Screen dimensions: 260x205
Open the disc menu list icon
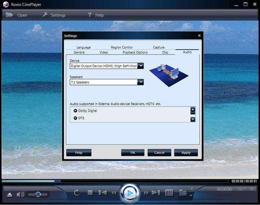tap(169, 193)
